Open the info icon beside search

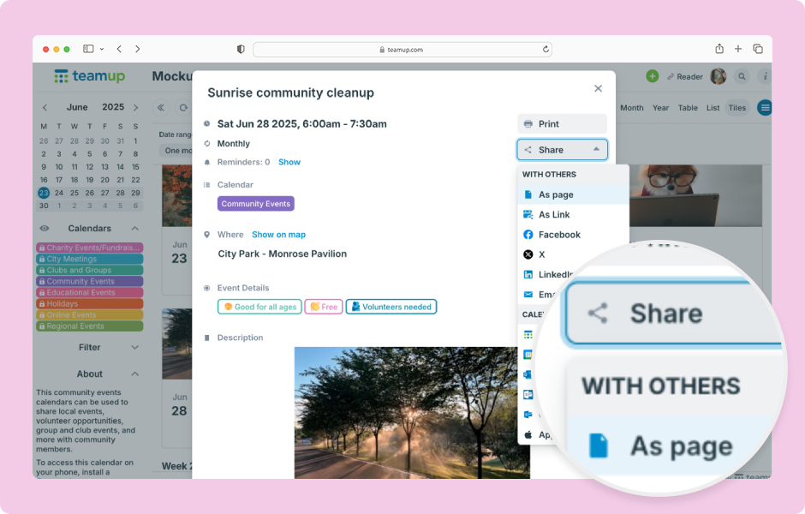(x=765, y=76)
